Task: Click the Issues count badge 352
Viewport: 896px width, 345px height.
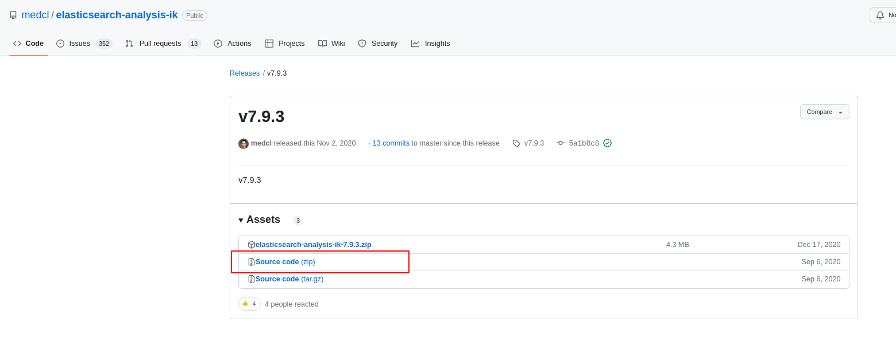Action: pos(103,44)
